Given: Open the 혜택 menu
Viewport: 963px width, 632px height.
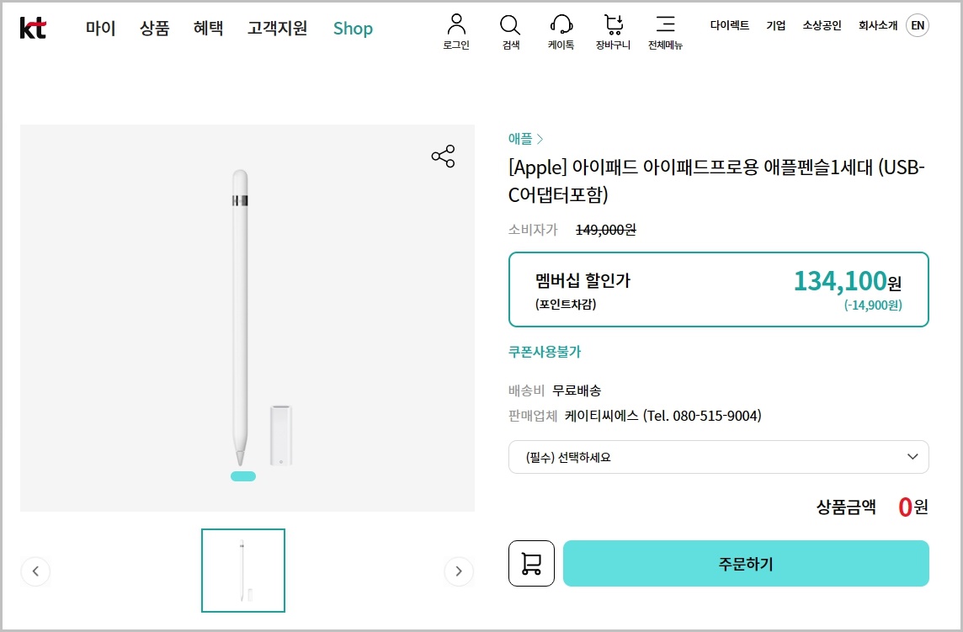Looking at the screenshot, I should pyautogui.click(x=208, y=29).
